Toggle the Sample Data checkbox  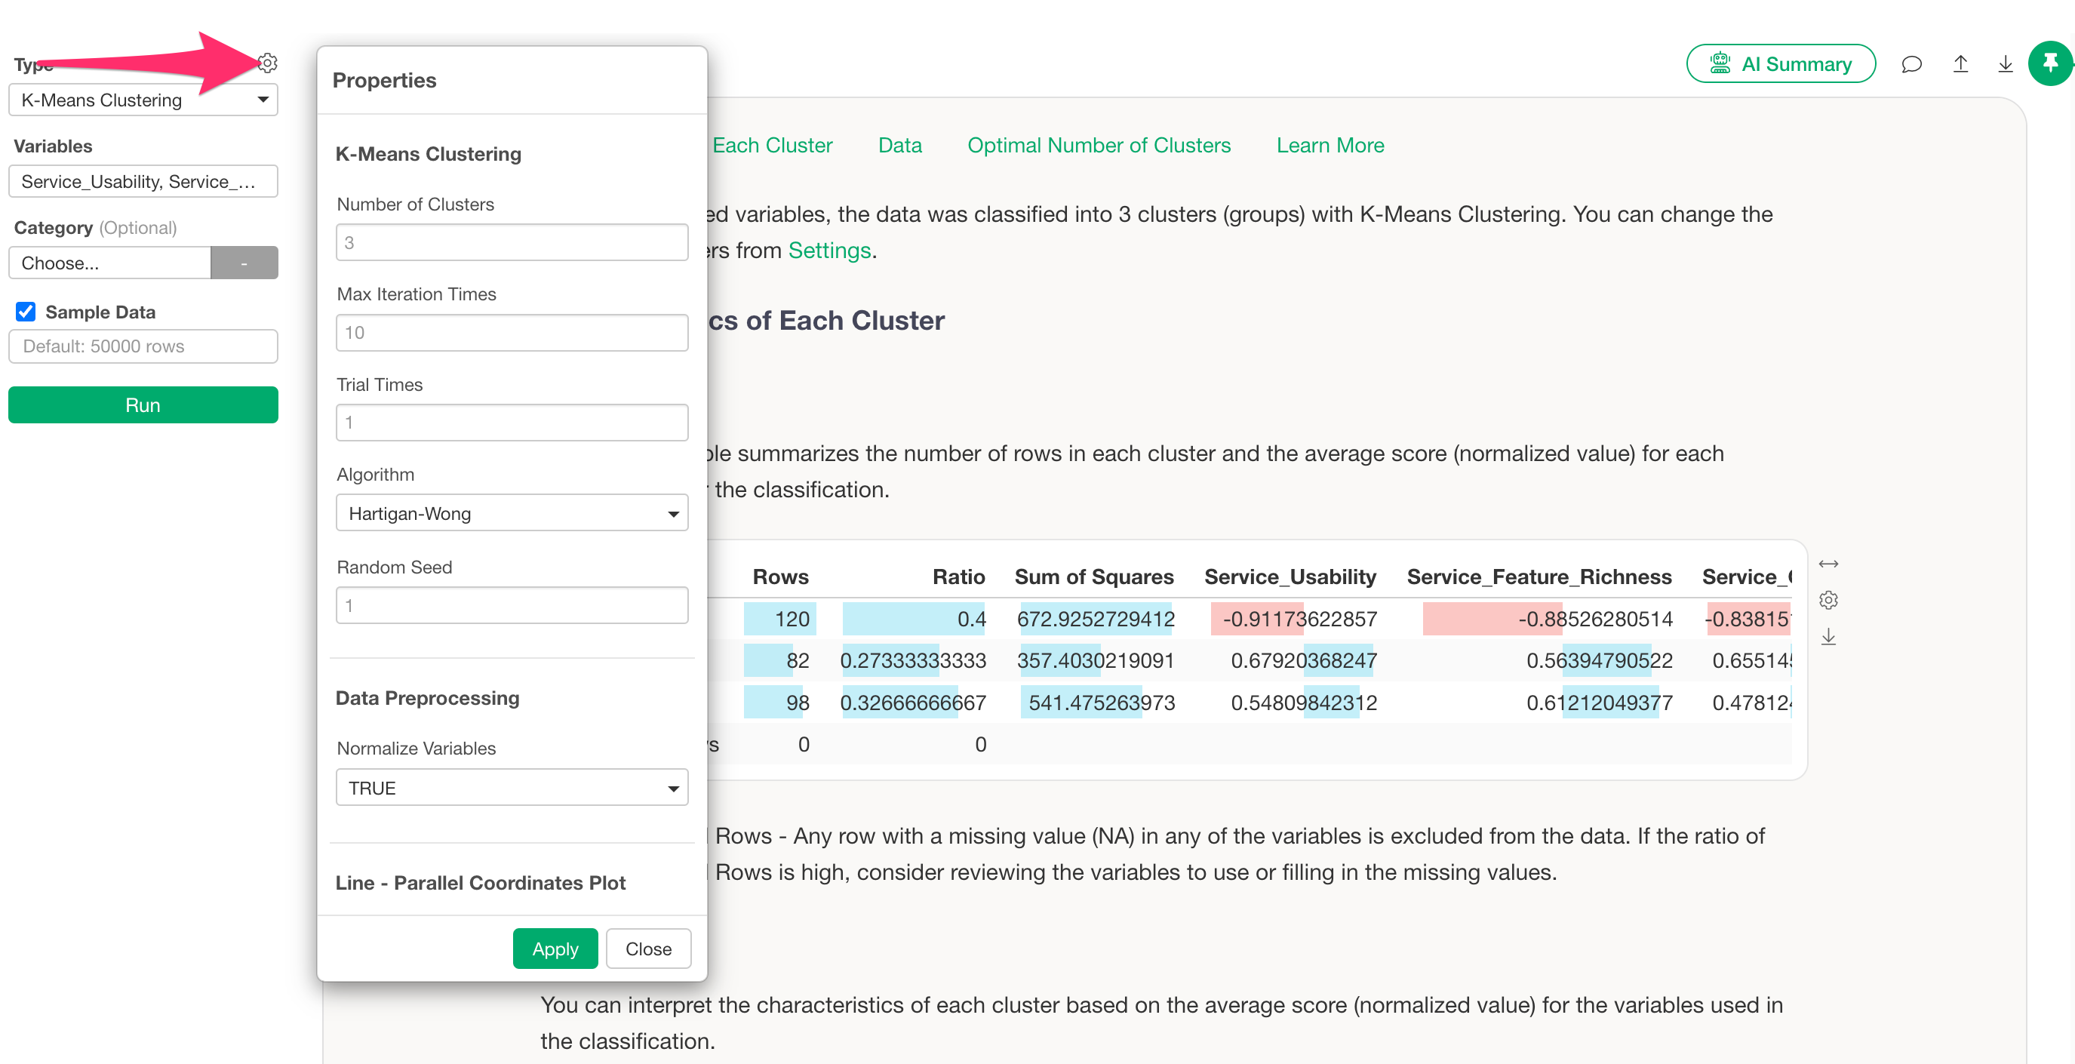pos(26,312)
